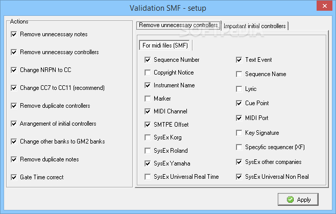Enable the Copyright Notice checkbox
Image resolution: width=336 pixels, height=214 pixels.
pos(148,73)
